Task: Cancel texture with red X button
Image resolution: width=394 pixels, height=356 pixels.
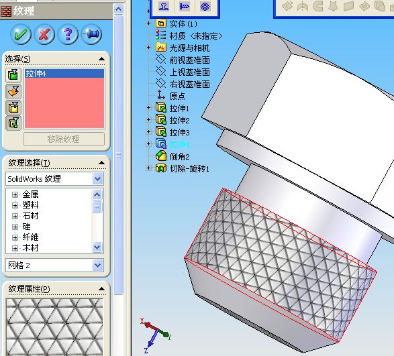Action: (x=44, y=34)
